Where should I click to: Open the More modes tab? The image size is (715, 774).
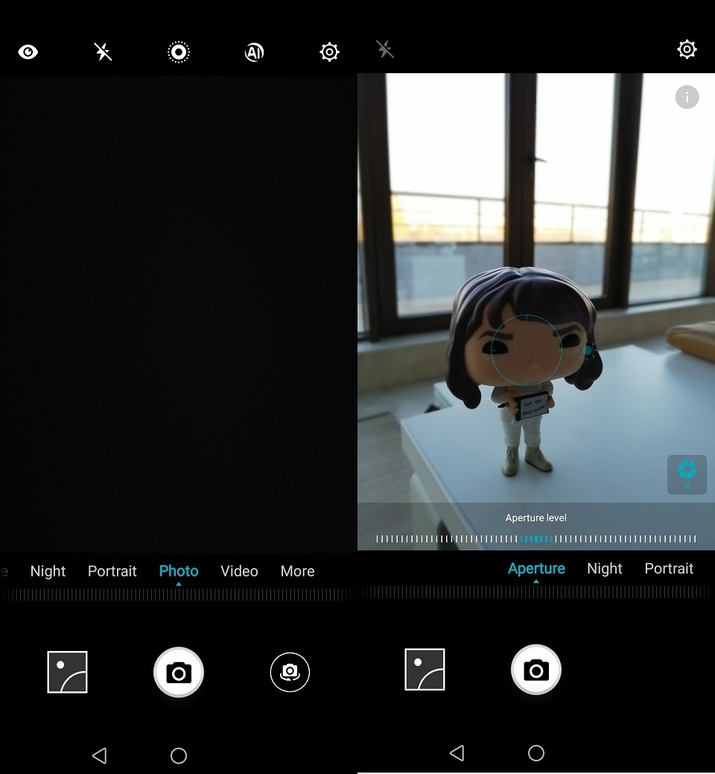297,571
